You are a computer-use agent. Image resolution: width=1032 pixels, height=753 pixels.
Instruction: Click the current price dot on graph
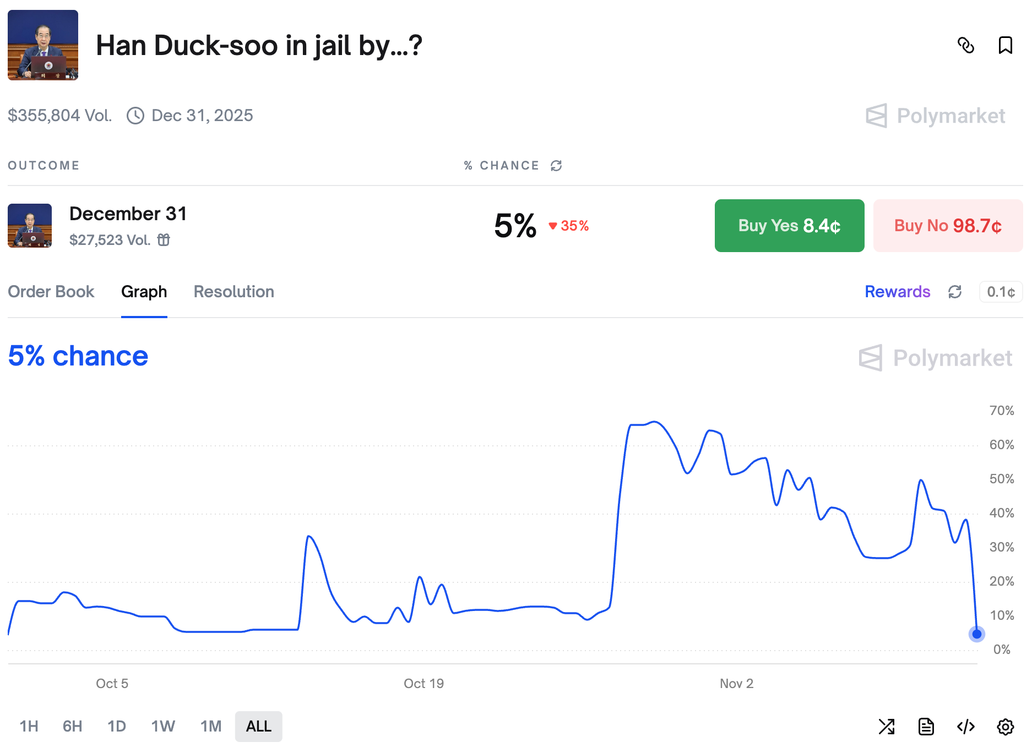click(977, 634)
